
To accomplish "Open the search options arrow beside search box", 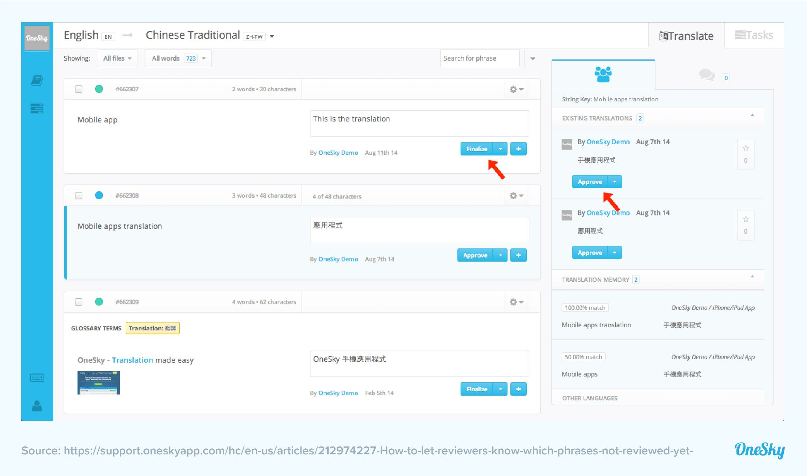I will pyautogui.click(x=533, y=59).
